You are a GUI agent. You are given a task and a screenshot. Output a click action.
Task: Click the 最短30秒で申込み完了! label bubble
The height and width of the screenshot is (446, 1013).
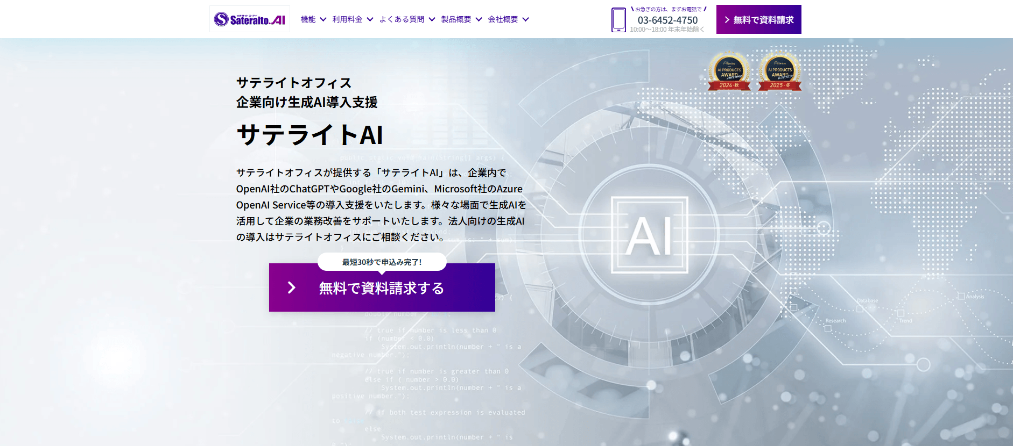click(382, 262)
